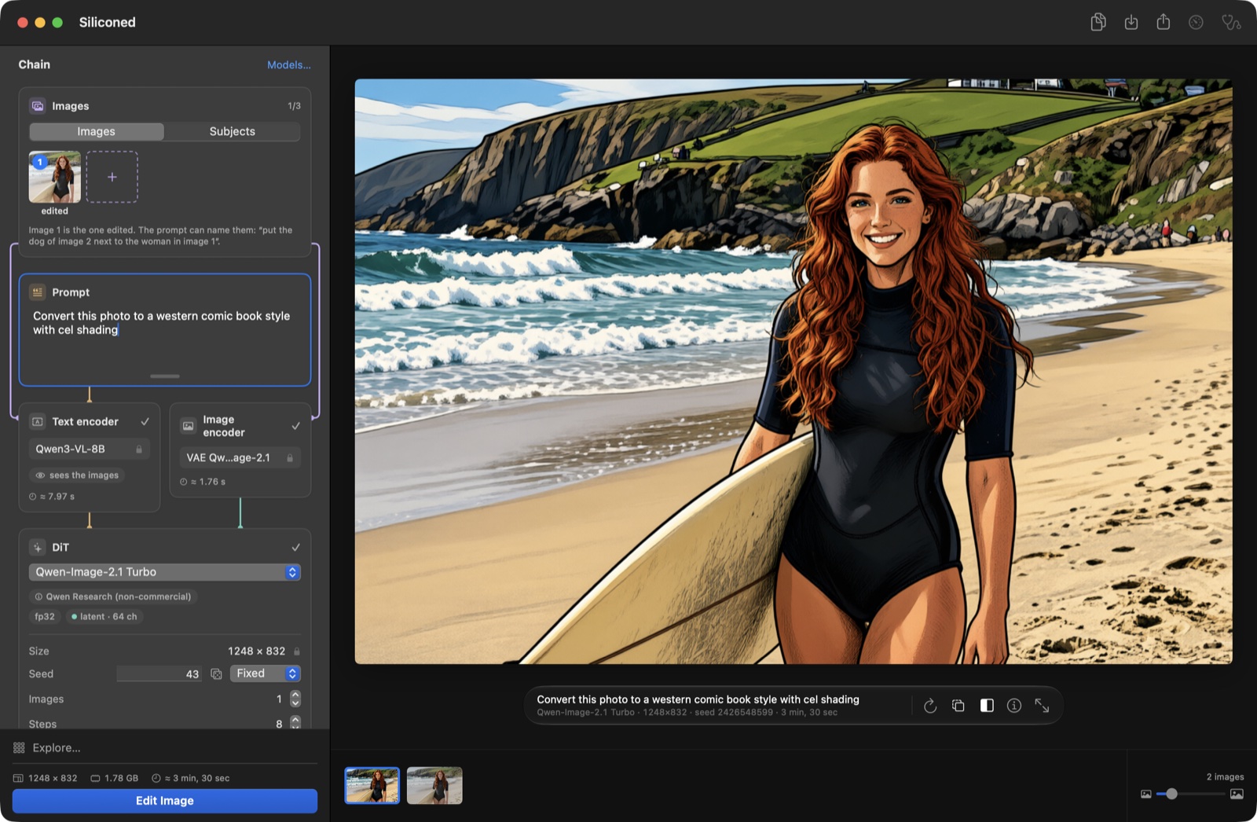Open the Qwen-Image-2.1 Turbo model dropdown
Screen dimensions: 1257x822
(x=165, y=572)
